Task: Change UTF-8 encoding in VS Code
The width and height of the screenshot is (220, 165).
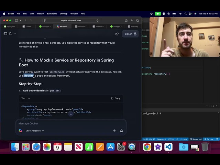Action: 171,139
